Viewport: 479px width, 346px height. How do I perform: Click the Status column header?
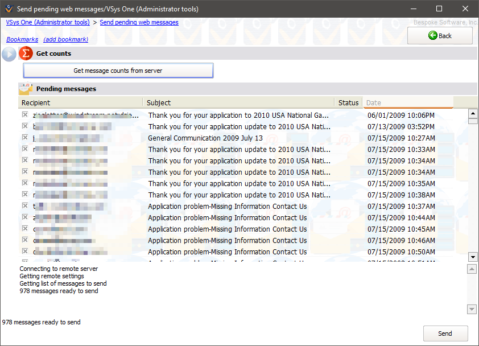pos(348,103)
